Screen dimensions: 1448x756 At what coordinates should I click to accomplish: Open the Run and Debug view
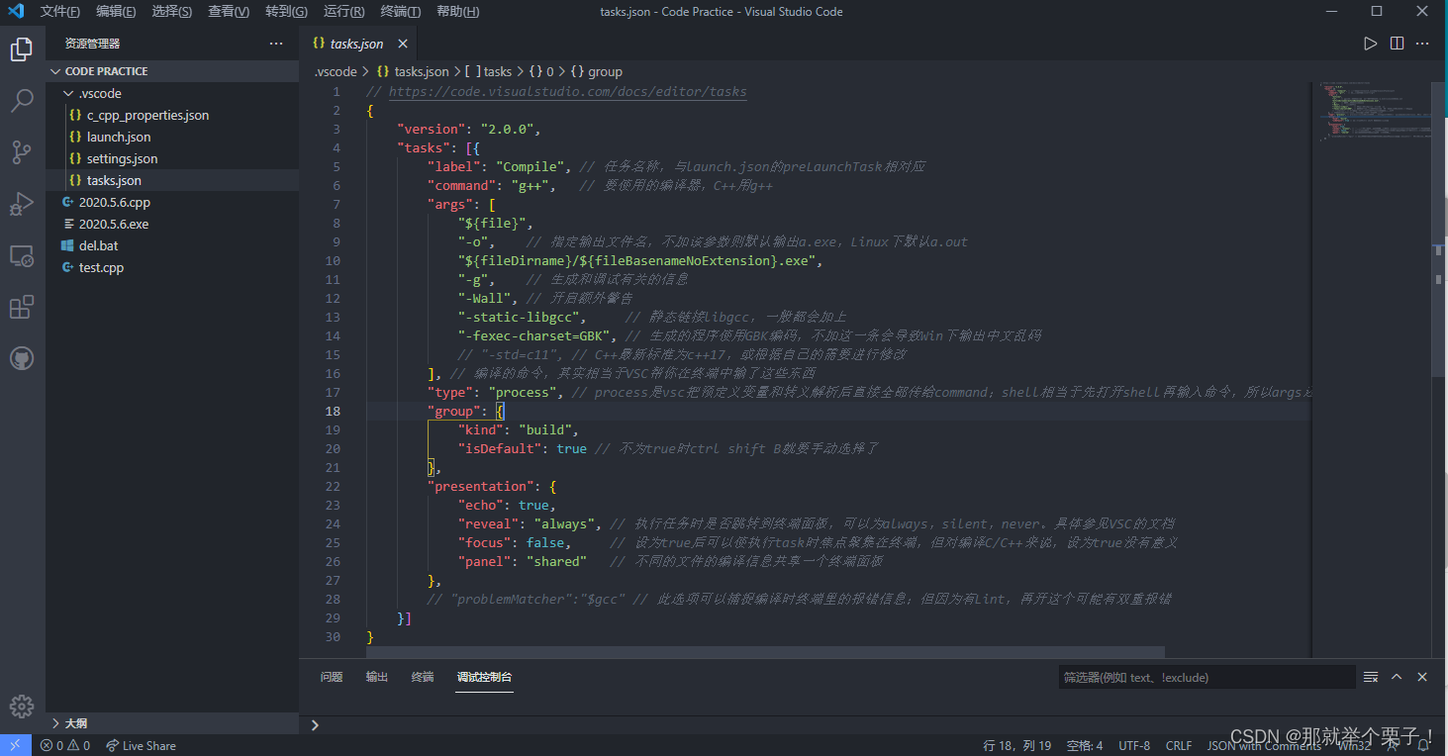[22, 204]
